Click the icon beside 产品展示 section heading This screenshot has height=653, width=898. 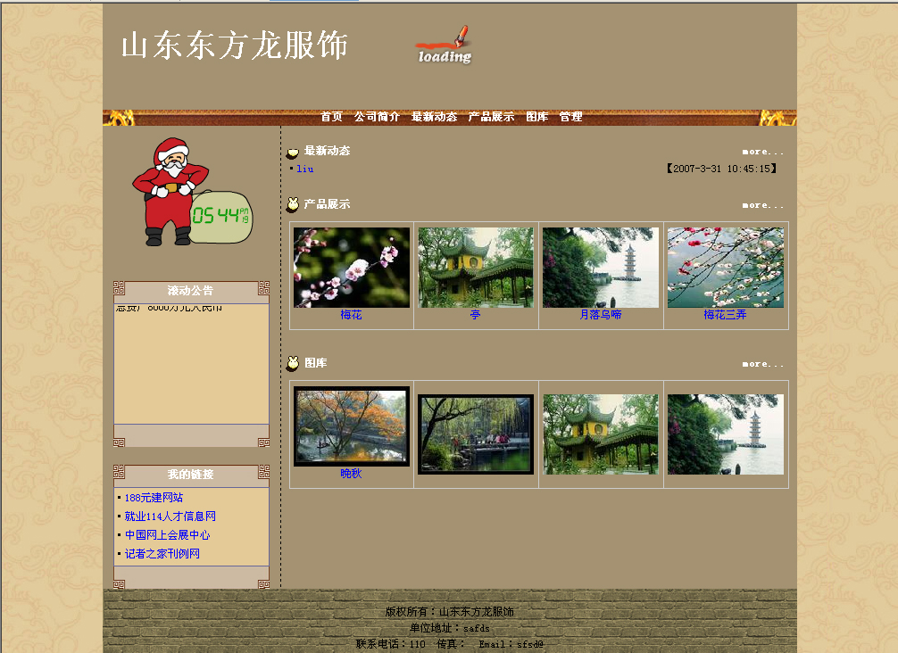point(292,205)
